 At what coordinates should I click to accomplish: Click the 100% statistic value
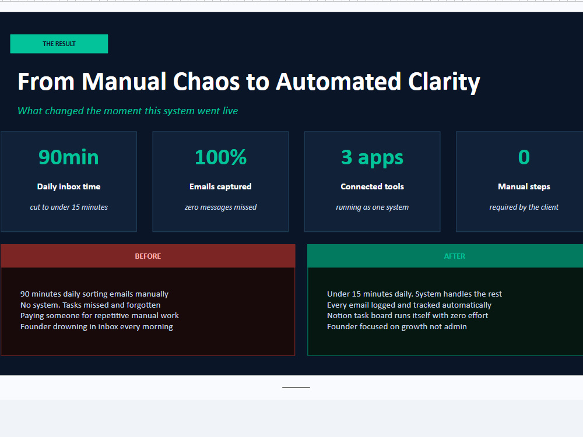[220, 157]
